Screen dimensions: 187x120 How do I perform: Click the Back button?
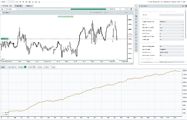click(x=3, y=2)
